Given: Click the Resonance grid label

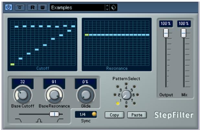Looking at the screenshot, I should pyautogui.click(x=117, y=68).
